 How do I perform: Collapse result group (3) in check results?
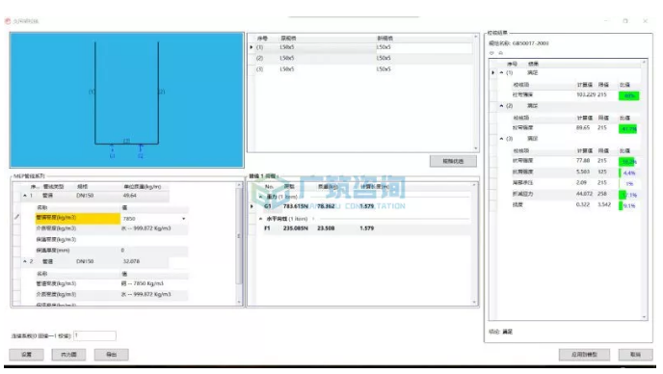click(x=501, y=139)
